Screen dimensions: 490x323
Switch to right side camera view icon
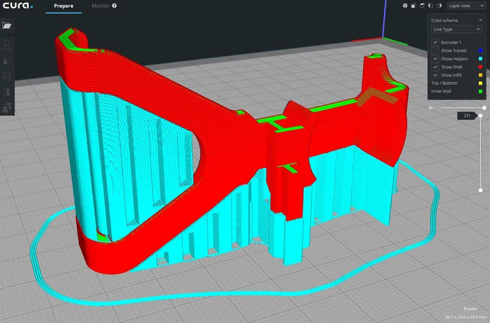pos(439,6)
